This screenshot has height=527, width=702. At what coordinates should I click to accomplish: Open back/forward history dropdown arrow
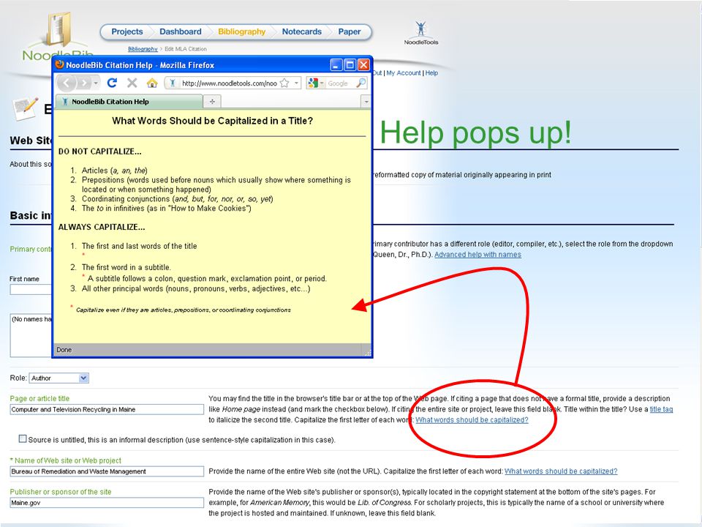pyautogui.click(x=96, y=83)
